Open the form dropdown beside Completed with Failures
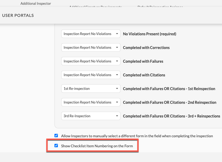Image resolution: width=222 pixels, height=162 pixels. 91,61
